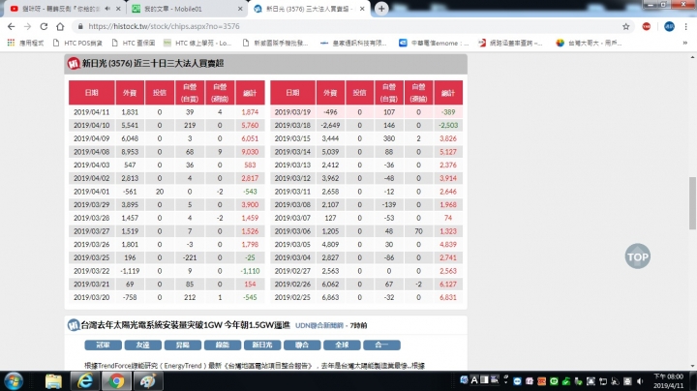Click the 2019/04/11 date cell
697x391 pixels.
coord(92,112)
